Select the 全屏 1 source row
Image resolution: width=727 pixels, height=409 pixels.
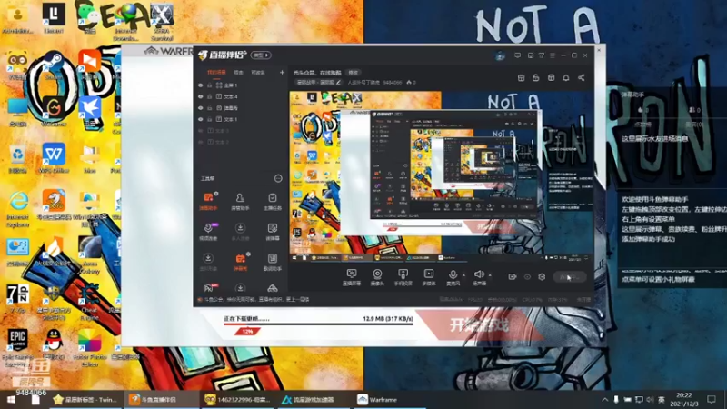click(241, 85)
